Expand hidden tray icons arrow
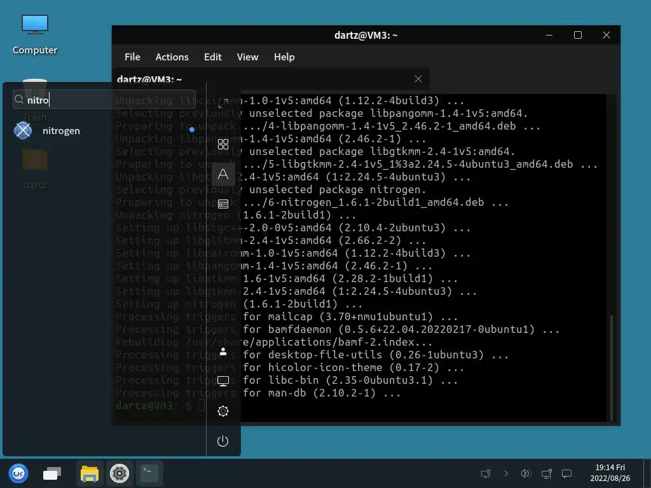651x488 pixels. (505, 473)
